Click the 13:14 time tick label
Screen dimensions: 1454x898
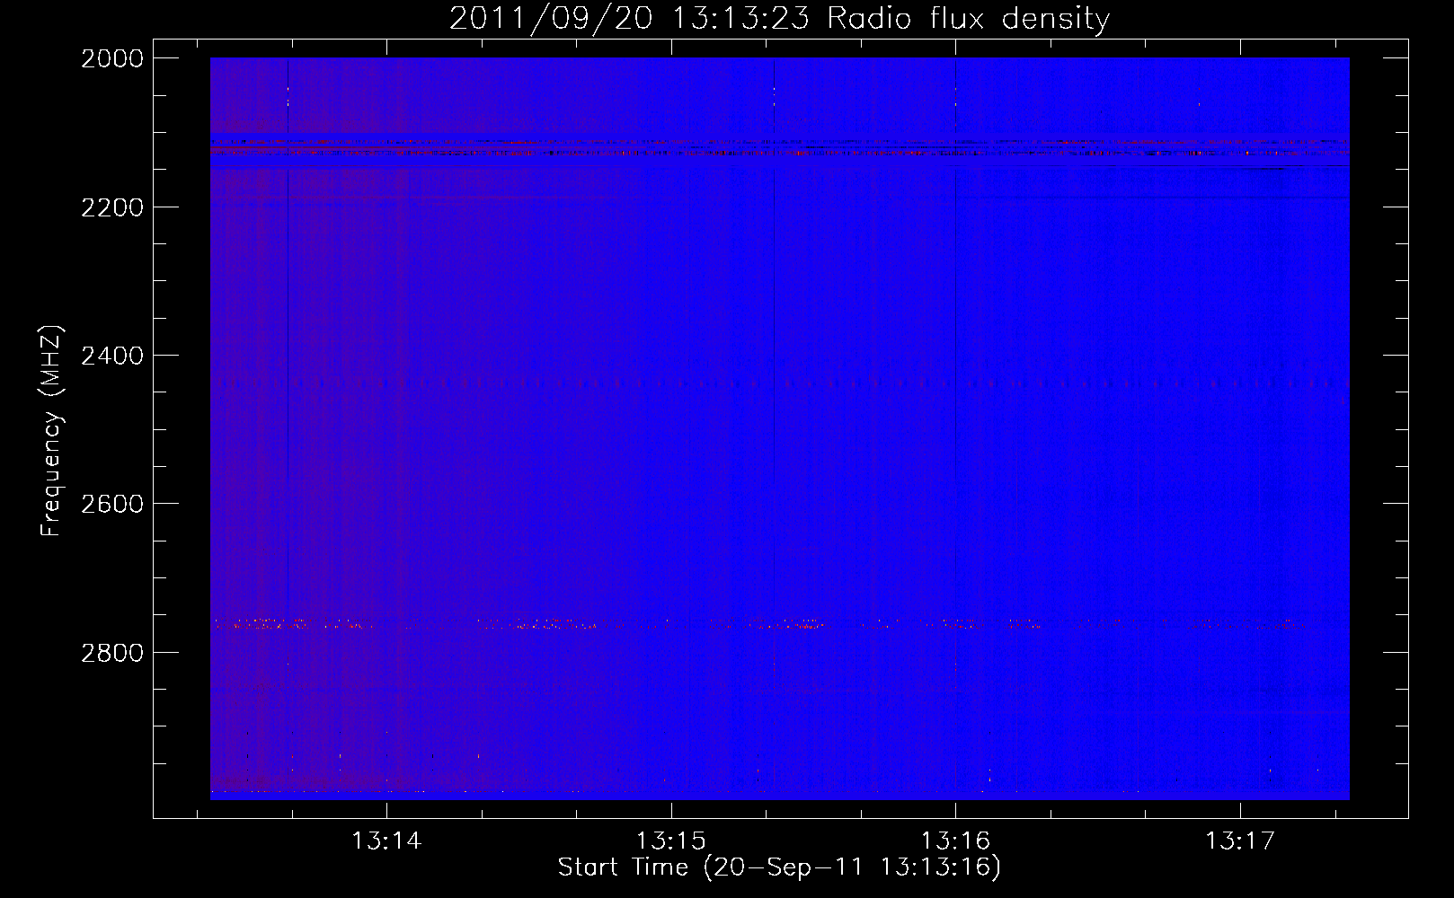click(x=386, y=841)
